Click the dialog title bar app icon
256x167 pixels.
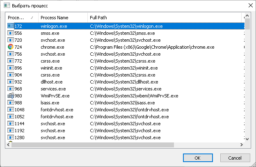(7, 5)
